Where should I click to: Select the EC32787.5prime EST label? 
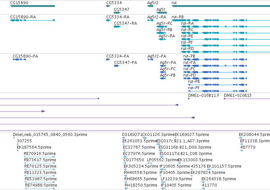[x=139, y=147]
